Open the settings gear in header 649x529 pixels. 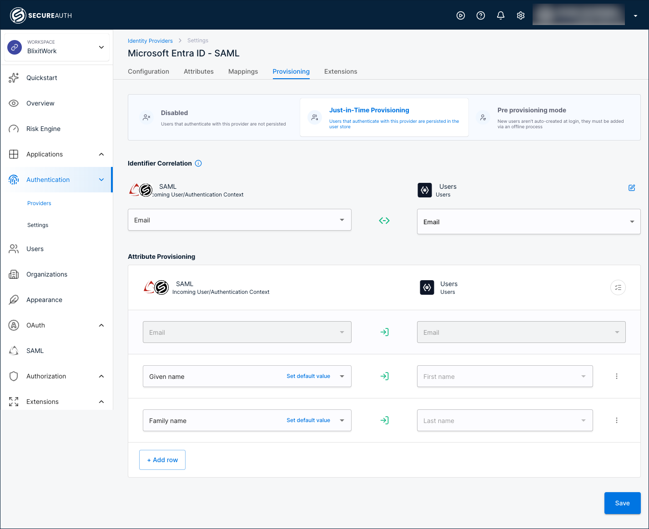pos(521,15)
